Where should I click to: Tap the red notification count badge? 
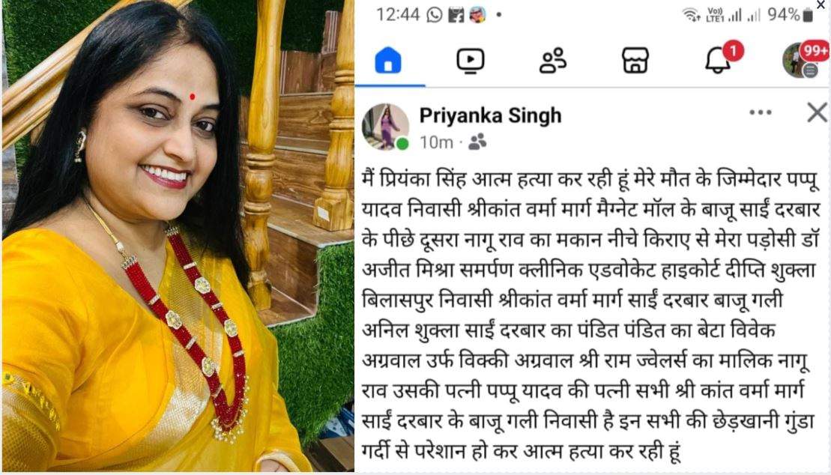click(733, 51)
